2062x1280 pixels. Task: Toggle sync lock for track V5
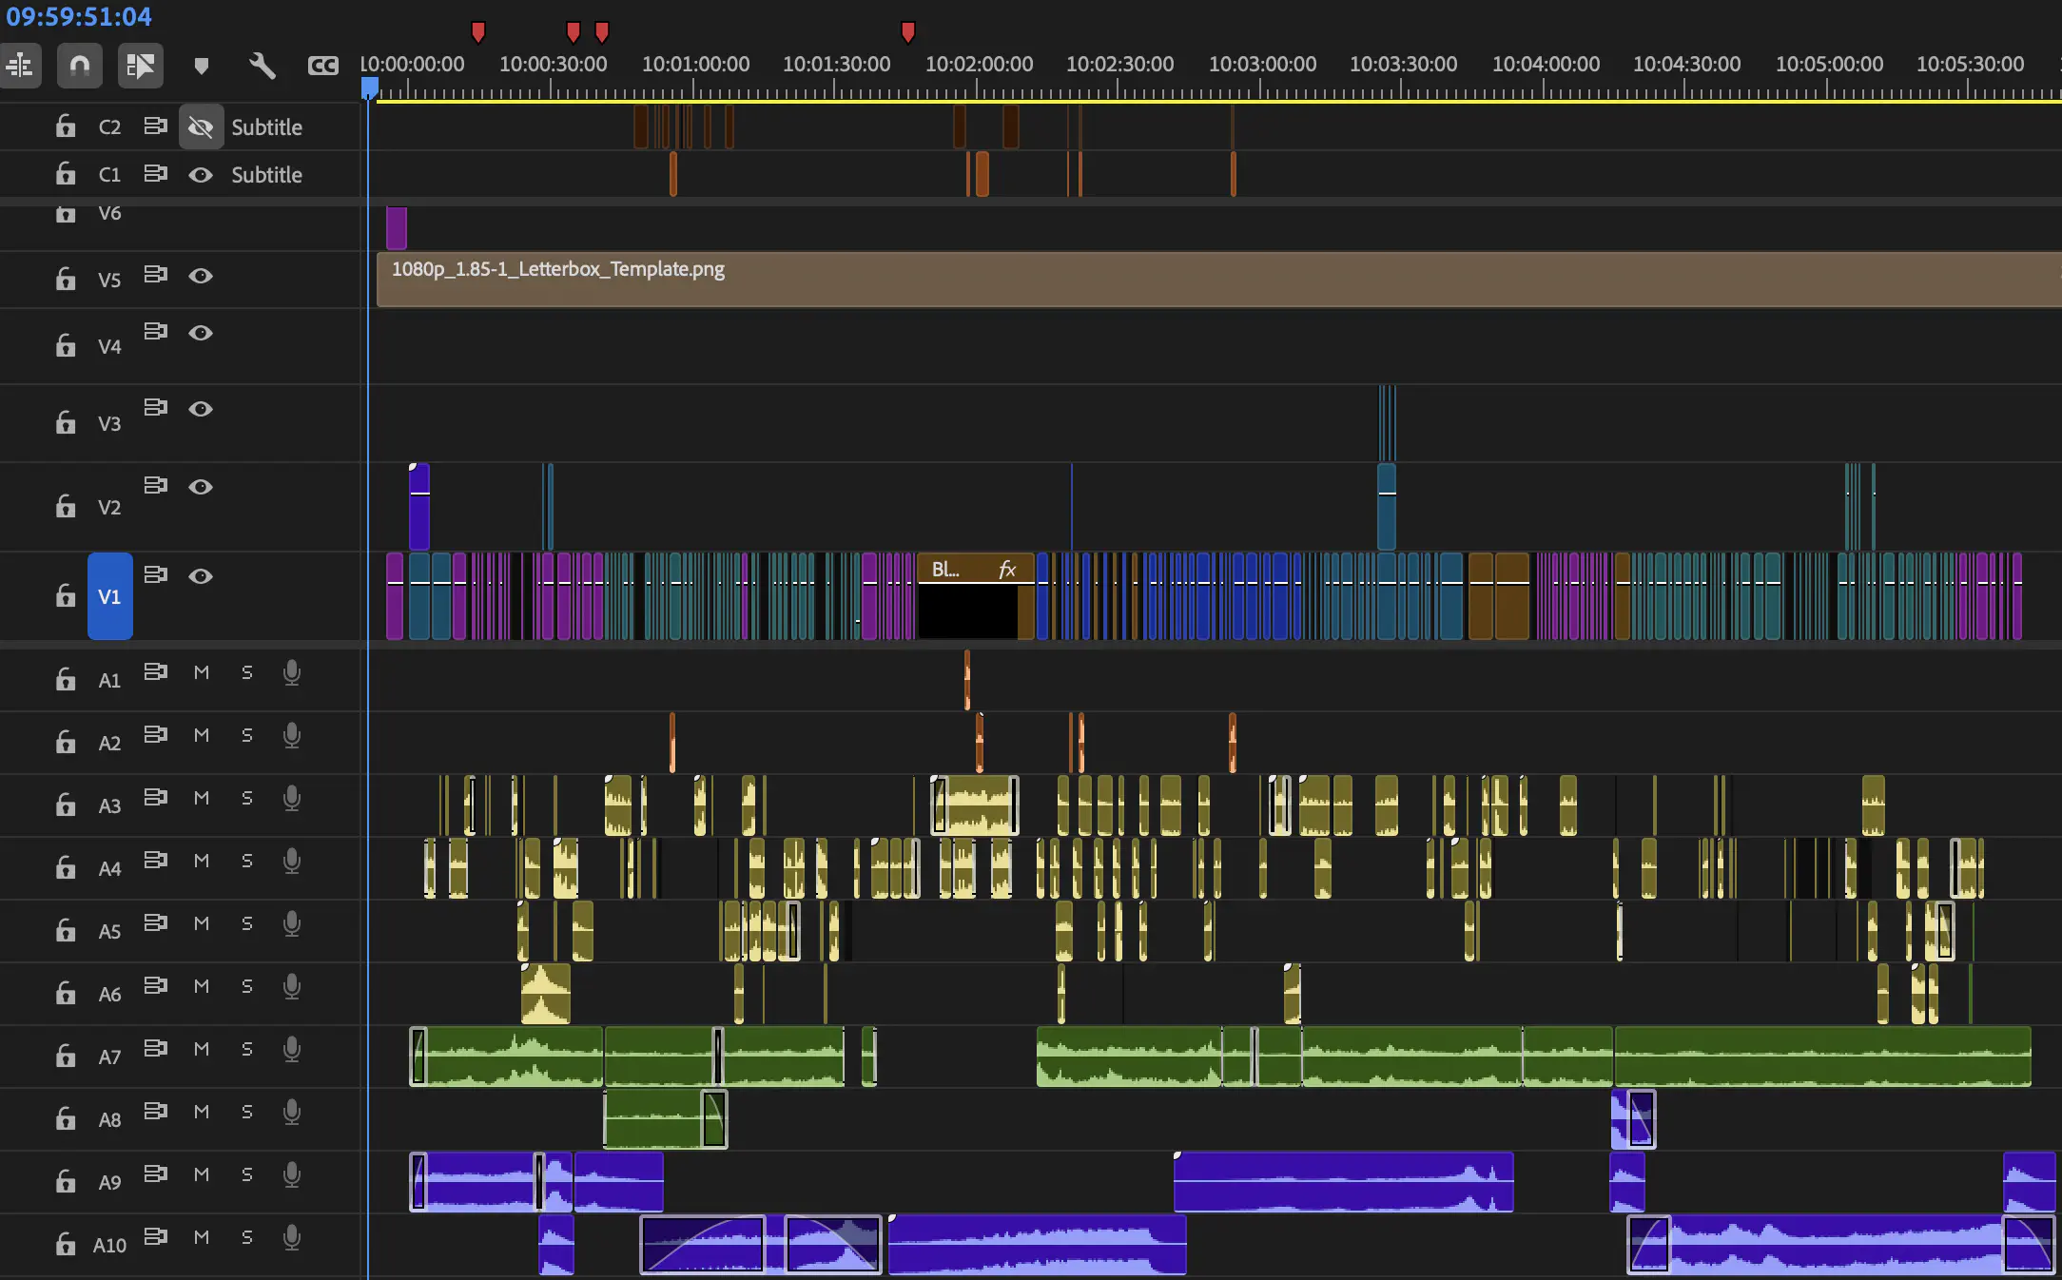[155, 275]
